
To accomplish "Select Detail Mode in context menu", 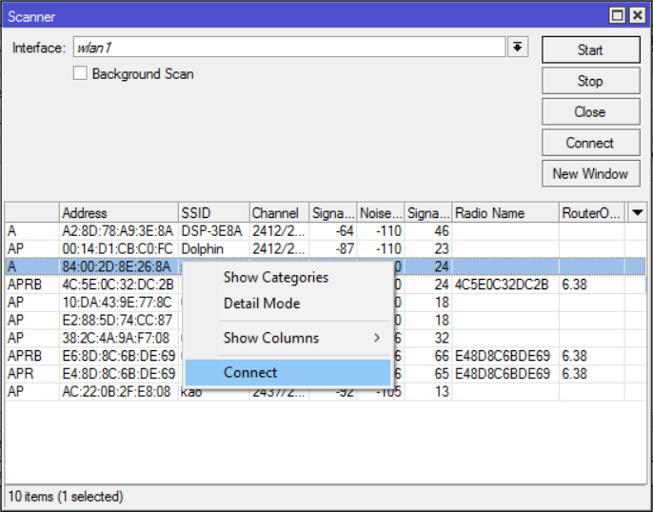I will (262, 304).
